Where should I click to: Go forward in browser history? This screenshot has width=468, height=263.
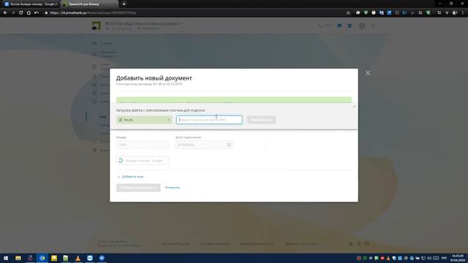(13, 13)
